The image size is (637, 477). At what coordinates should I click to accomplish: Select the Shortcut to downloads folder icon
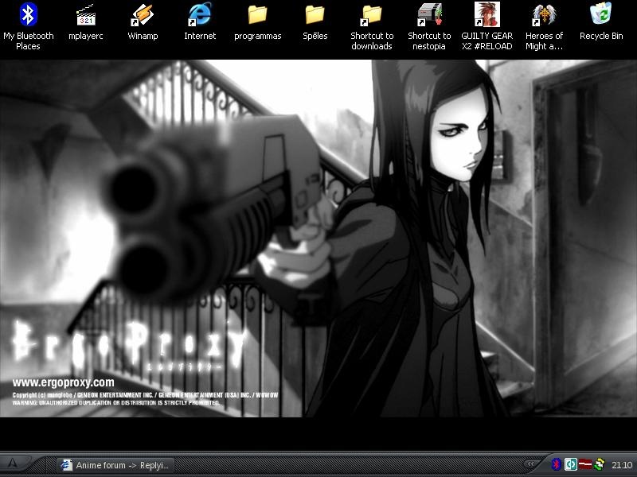tap(372, 26)
